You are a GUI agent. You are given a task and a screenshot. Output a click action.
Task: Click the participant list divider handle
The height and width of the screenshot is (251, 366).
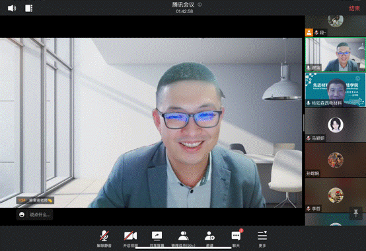304,123
